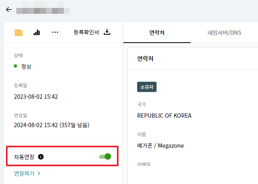Image resolution: width=258 pixels, height=184 pixels.
Task: Disable the 자동연장 auto-renewal toggle
Action: click(105, 157)
